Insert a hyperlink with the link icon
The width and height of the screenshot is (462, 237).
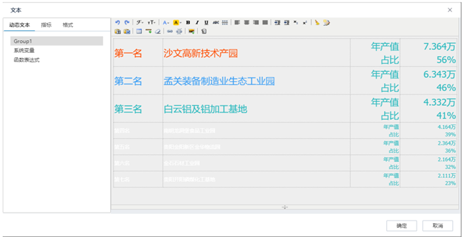(x=170, y=31)
